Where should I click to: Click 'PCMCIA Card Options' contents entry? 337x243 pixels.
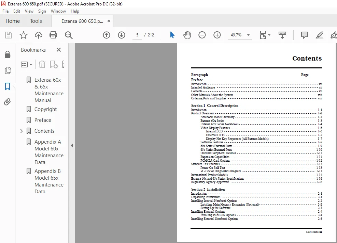(215, 161)
